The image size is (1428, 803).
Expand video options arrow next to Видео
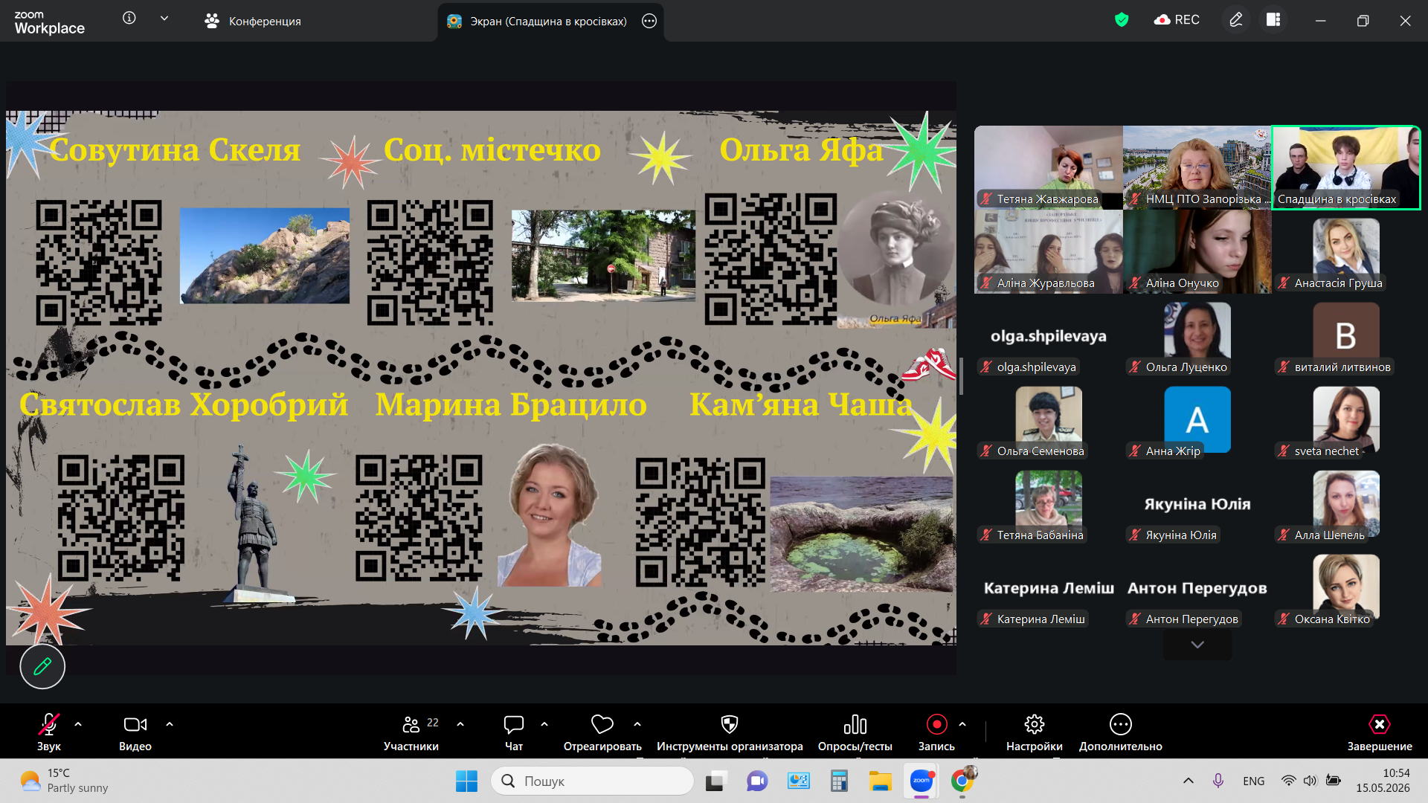170,724
